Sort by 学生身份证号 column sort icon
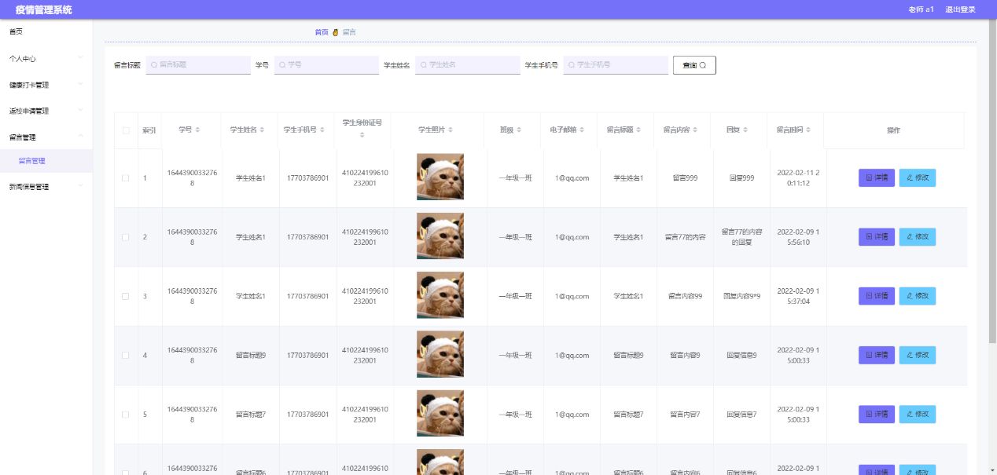997x475 pixels. click(362, 136)
